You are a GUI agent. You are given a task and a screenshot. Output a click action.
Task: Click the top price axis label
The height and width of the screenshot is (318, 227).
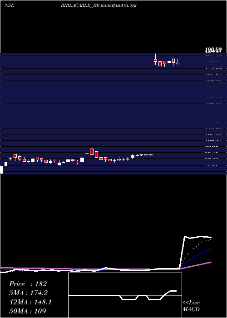pos(213,50)
